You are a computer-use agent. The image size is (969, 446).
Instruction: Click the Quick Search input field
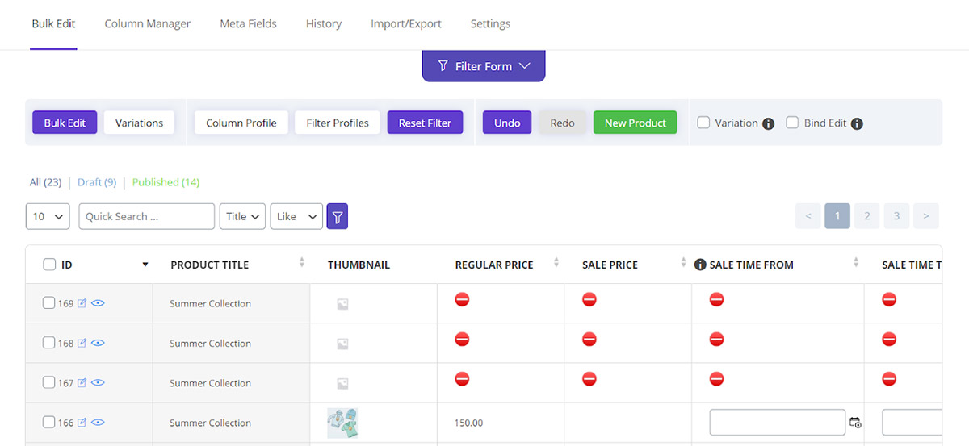click(x=147, y=216)
